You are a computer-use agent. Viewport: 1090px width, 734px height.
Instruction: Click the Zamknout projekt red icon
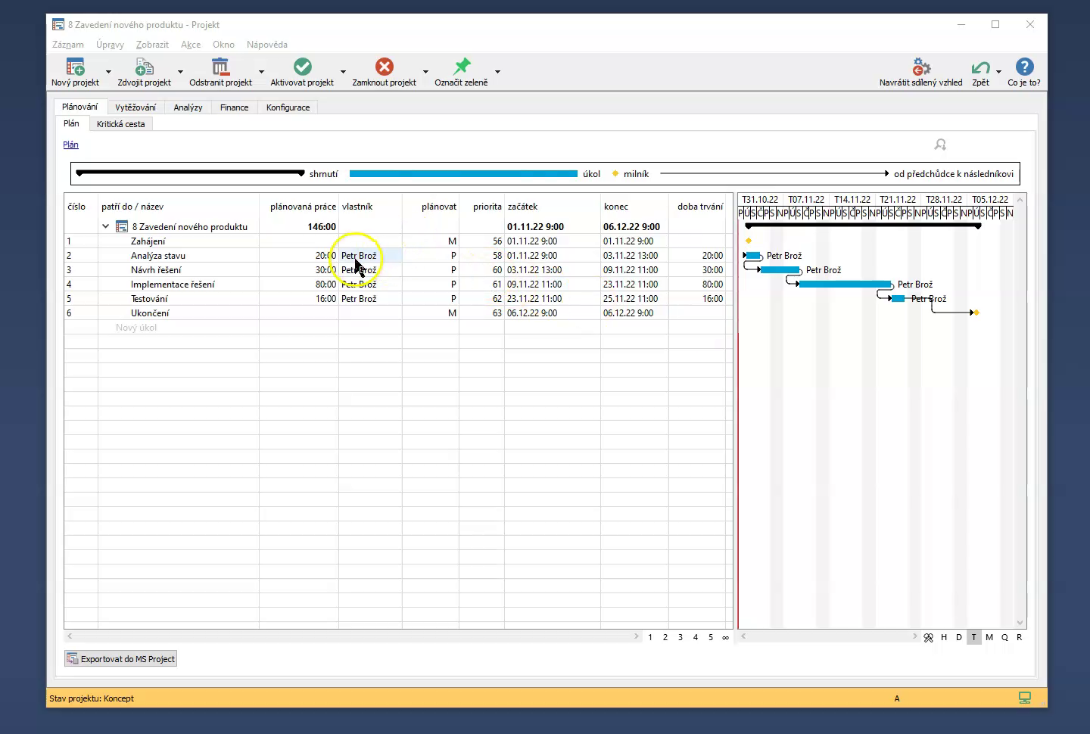click(x=384, y=67)
